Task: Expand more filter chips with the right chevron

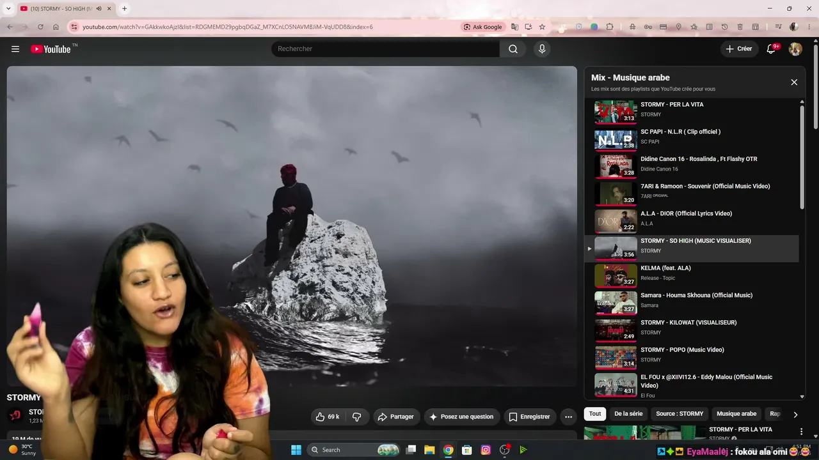Action: click(795, 414)
